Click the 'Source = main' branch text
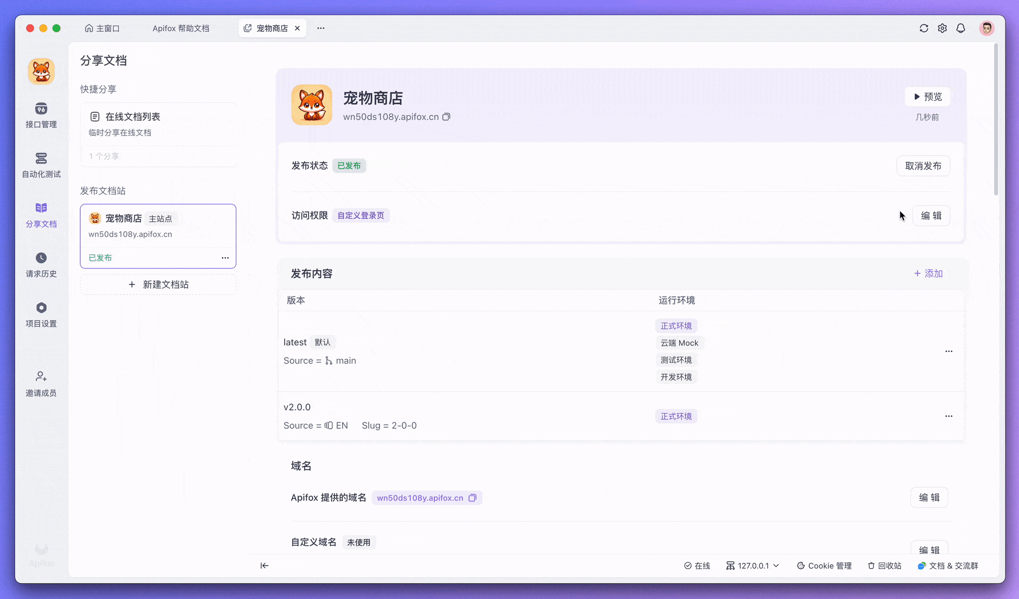 [x=320, y=361]
